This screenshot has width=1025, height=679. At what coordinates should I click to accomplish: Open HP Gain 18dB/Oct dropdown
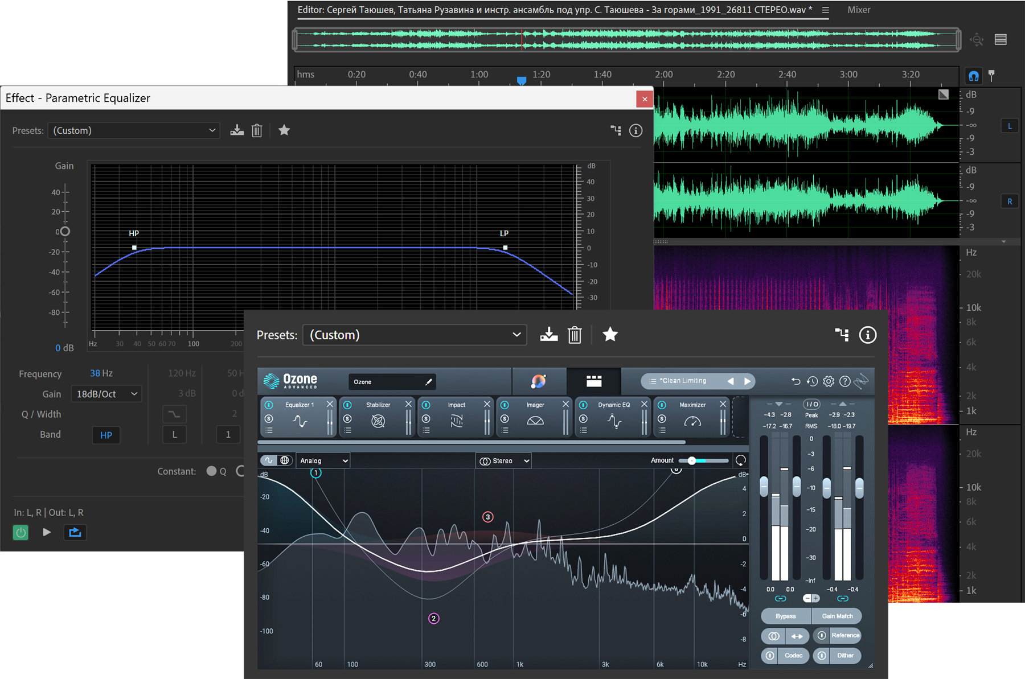106,394
